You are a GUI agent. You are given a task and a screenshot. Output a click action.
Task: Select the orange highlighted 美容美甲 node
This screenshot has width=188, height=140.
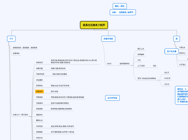39,92
